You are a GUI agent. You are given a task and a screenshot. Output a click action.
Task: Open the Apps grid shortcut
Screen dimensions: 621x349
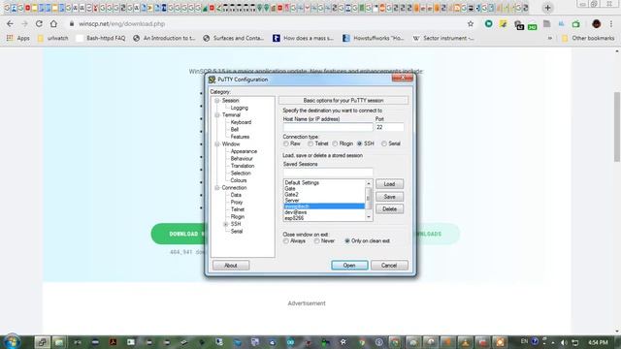(x=18, y=38)
